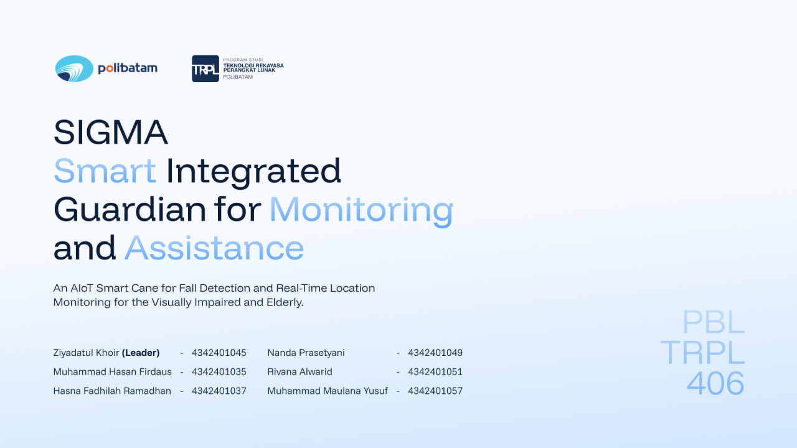Click the name Muhammad Hasan Firdaus
This screenshot has width=797, height=448.
[113, 372]
